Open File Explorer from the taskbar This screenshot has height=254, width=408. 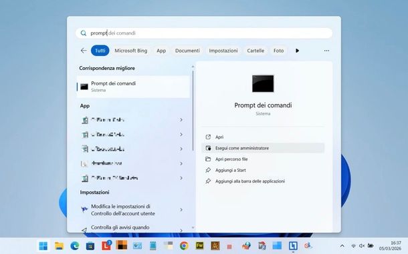click(59, 246)
